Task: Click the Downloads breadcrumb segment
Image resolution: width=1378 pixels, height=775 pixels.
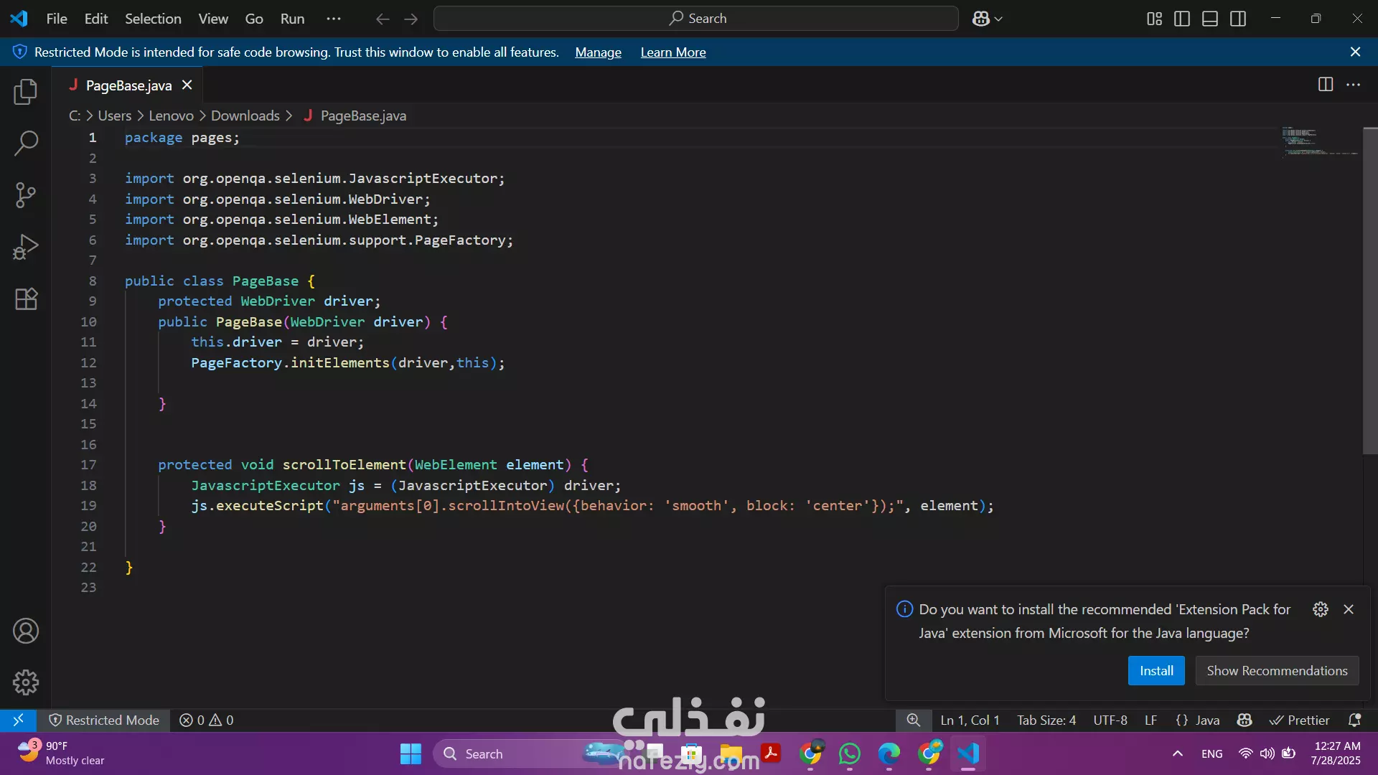Action: point(245,116)
